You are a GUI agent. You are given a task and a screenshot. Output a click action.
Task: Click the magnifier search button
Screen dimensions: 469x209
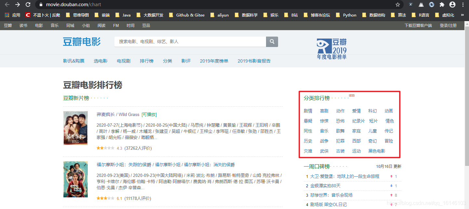(x=272, y=41)
